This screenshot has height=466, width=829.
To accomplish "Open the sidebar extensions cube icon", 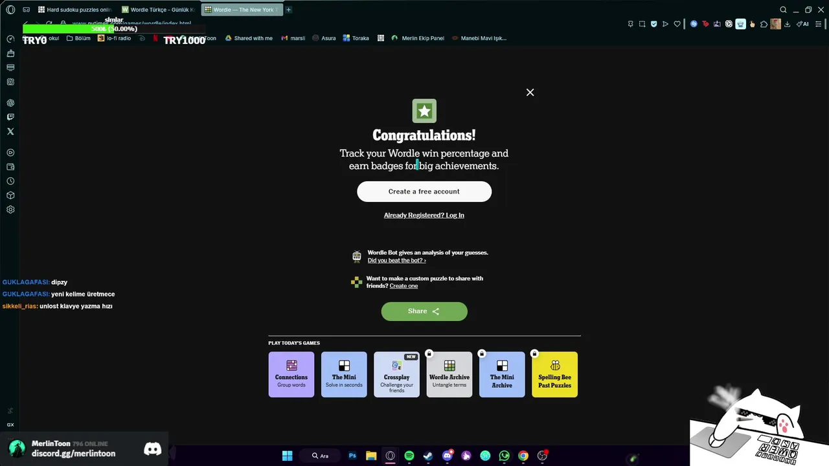I will (x=10, y=195).
